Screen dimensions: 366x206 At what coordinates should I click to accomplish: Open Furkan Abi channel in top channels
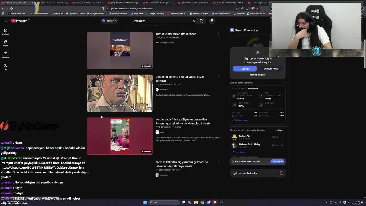click(244, 136)
